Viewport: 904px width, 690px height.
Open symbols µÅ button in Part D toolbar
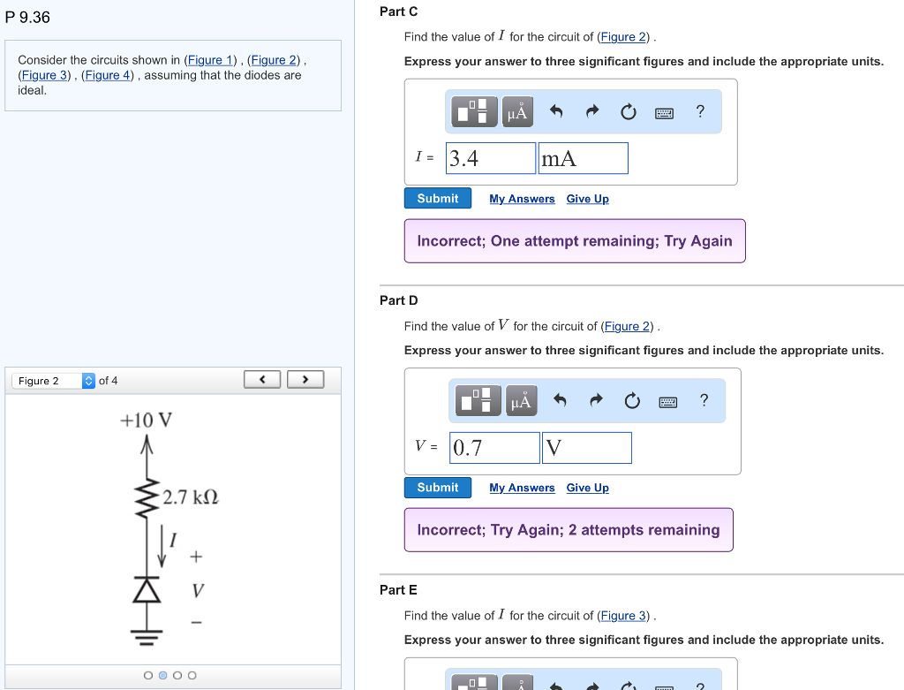pos(521,400)
